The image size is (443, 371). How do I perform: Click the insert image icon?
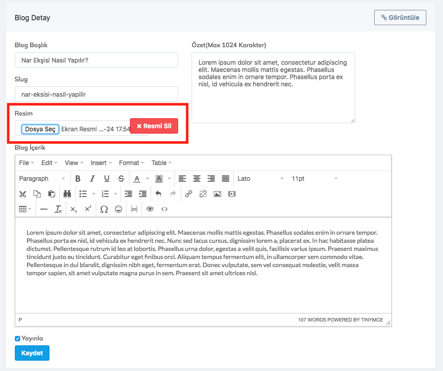217,194
